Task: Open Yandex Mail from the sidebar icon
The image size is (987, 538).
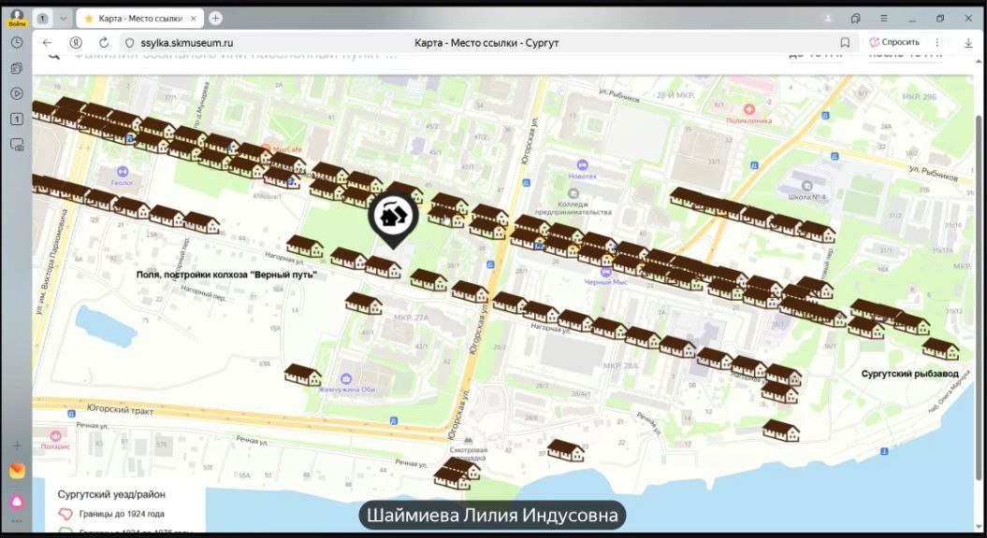Action: click(x=17, y=472)
